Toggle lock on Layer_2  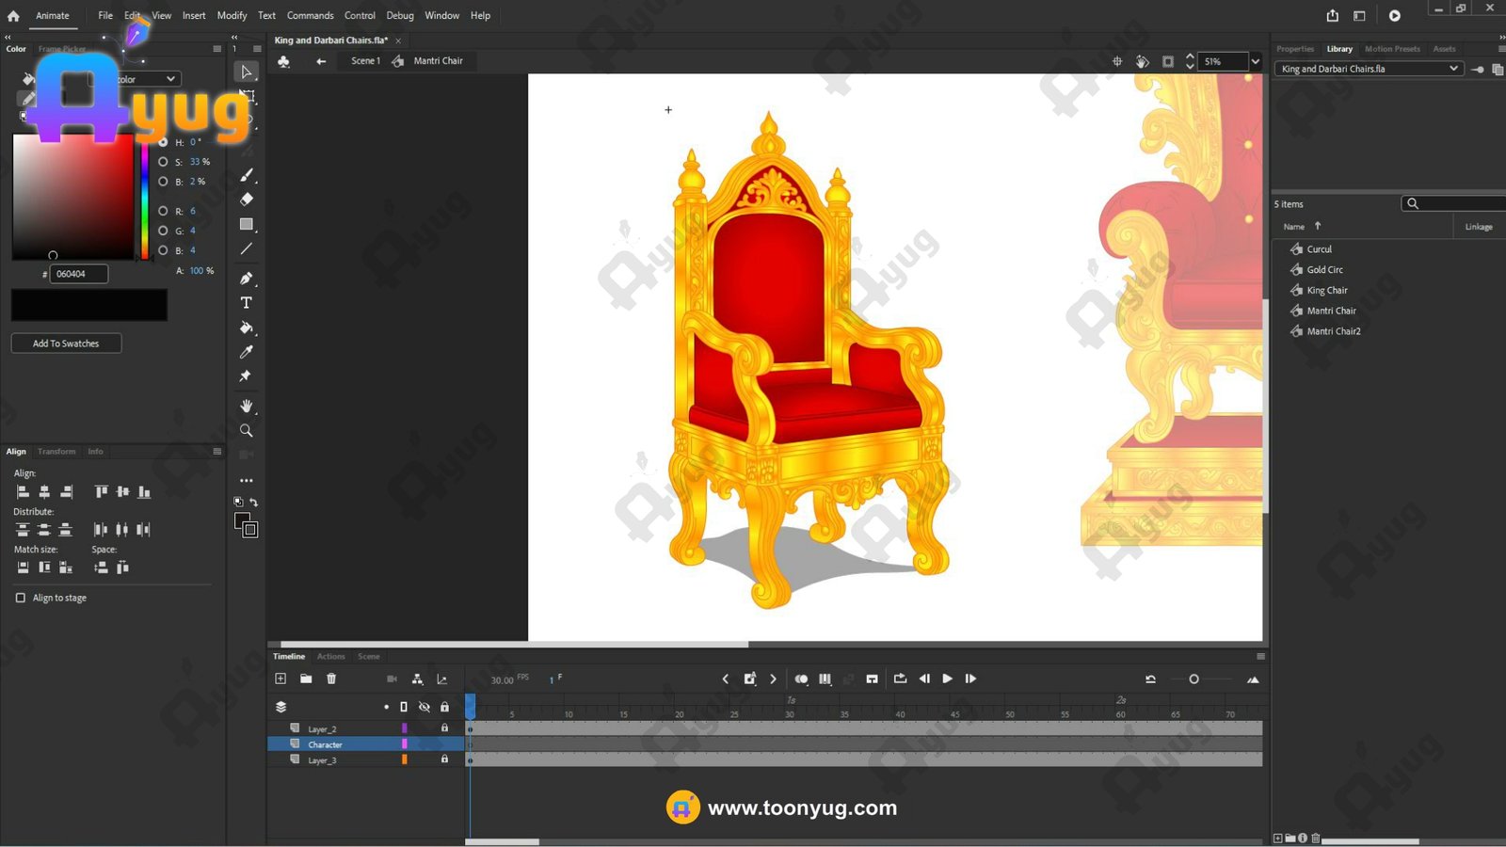[444, 728]
